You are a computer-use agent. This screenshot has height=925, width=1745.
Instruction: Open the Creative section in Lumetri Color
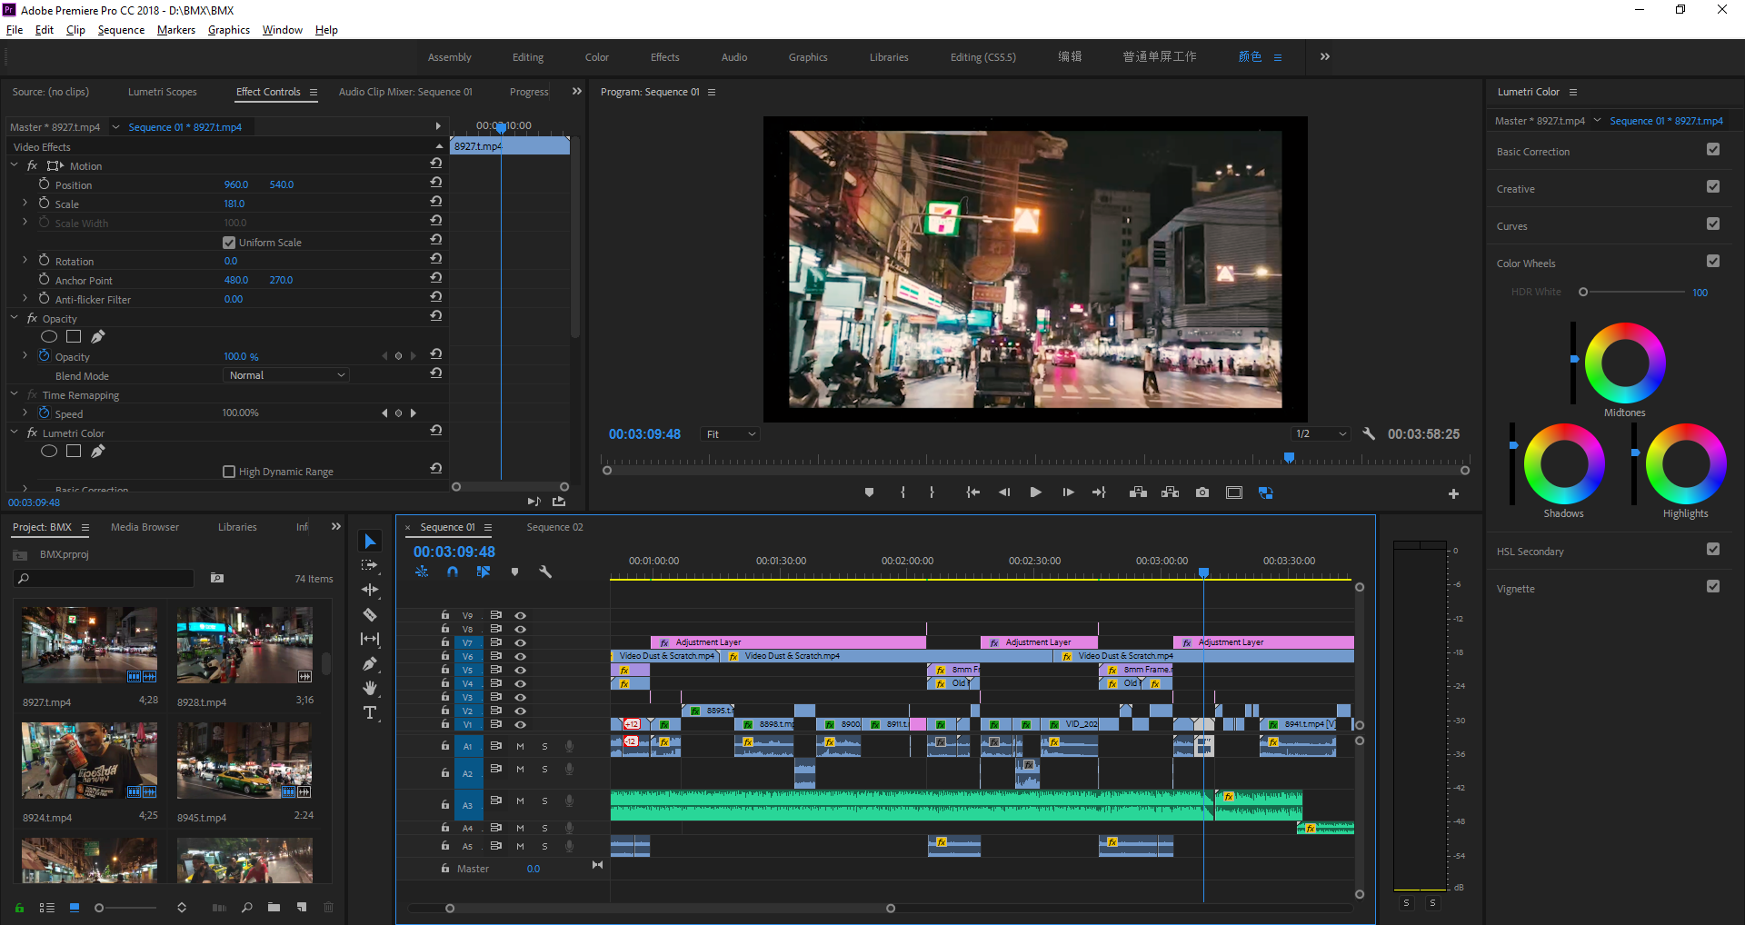pos(1516,189)
